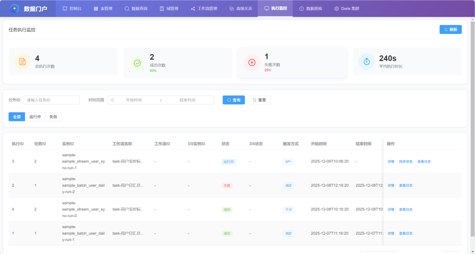Click the 重置 reset button
The width and height of the screenshot is (475, 254).
click(x=259, y=100)
